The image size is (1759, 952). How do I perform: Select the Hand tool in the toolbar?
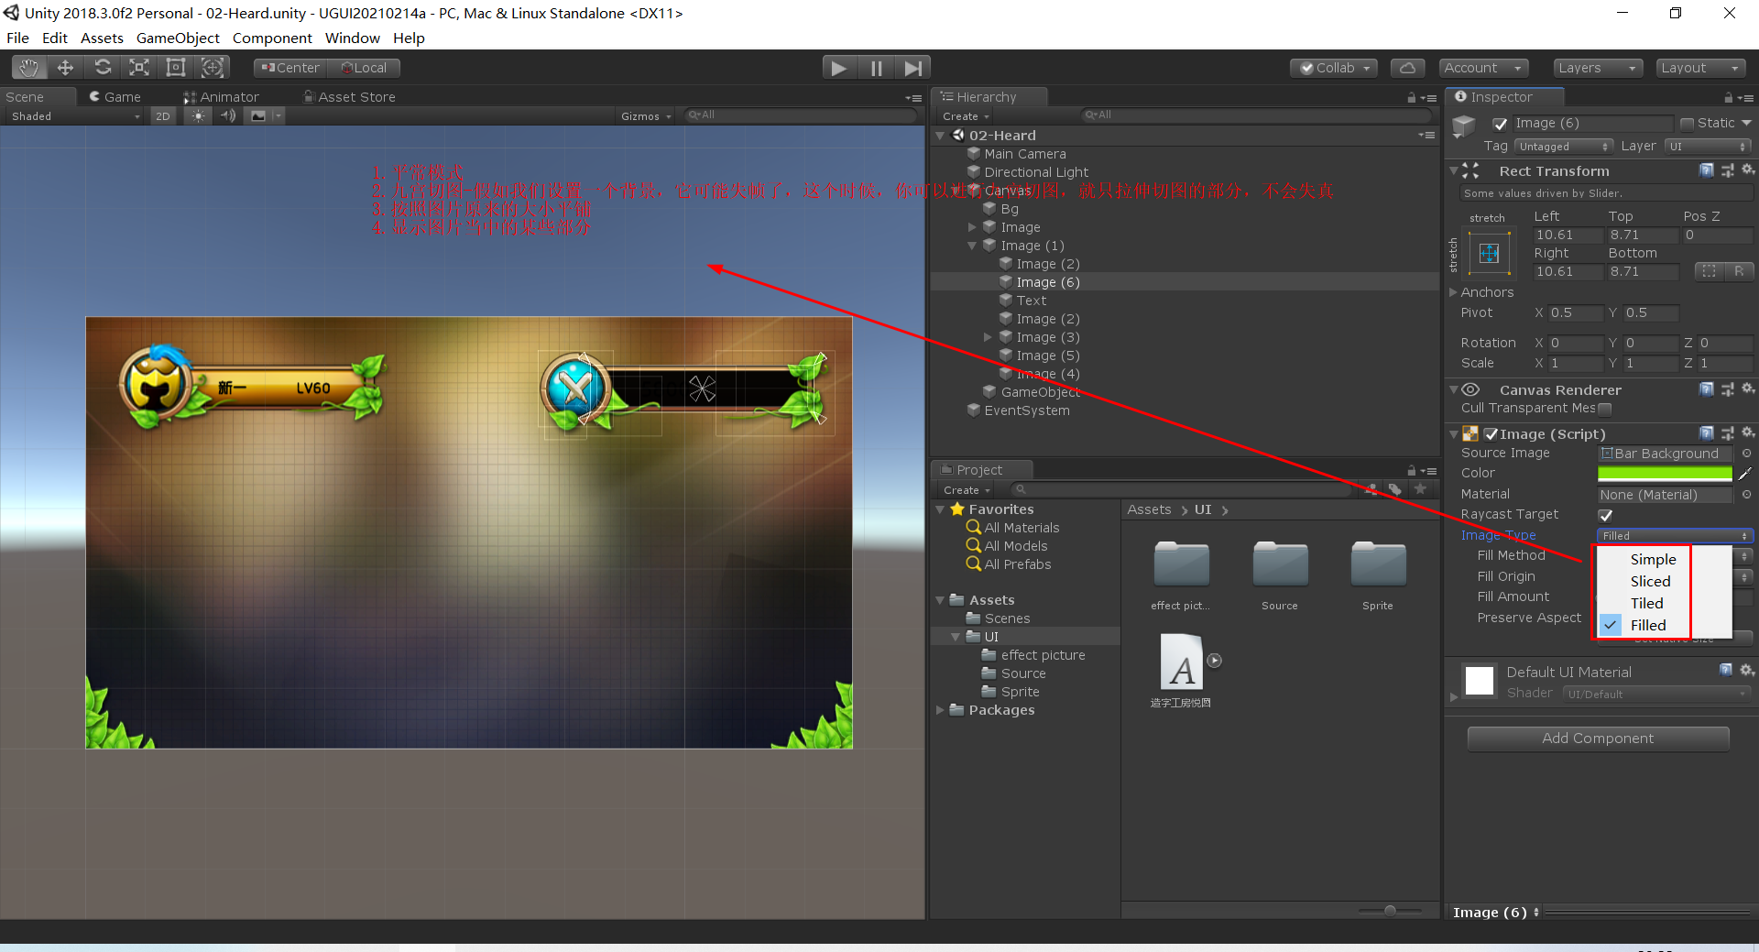pos(27,67)
